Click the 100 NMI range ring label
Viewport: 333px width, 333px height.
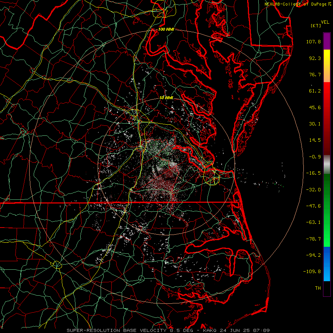point(166,29)
